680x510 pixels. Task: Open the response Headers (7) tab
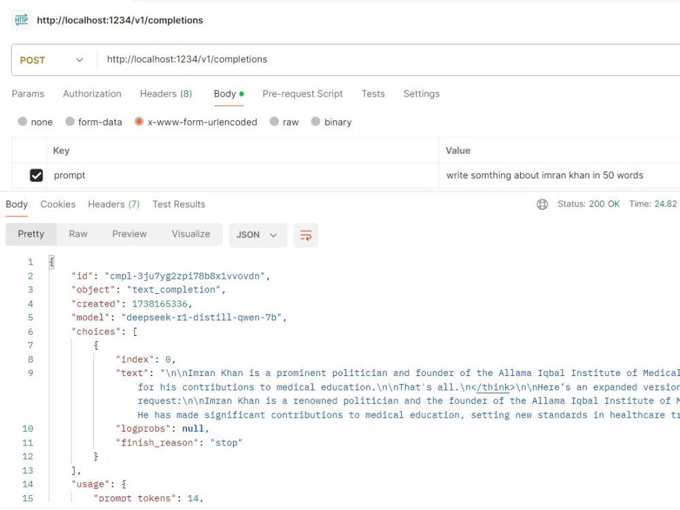[114, 204]
